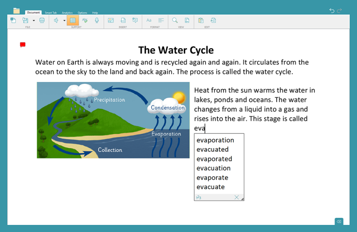Switch to the Smart Tab tab

[50, 12]
